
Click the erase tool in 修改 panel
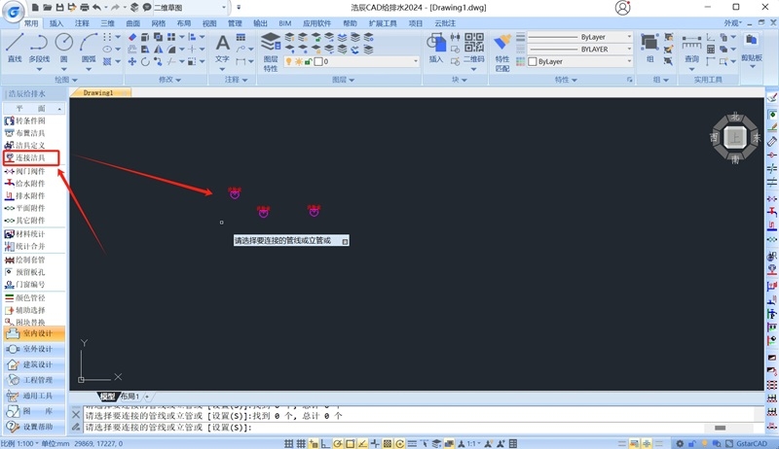point(132,37)
